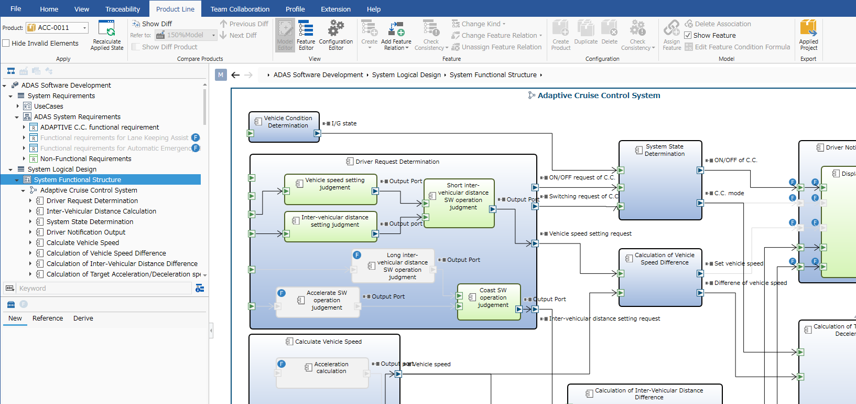Open the Model Editor view
The height and width of the screenshot is (404, 856).
point(285,35)
